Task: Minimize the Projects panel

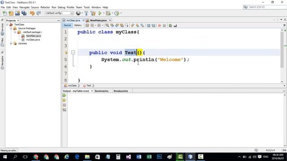Action: pyautogui.click(x=58, y=21)
